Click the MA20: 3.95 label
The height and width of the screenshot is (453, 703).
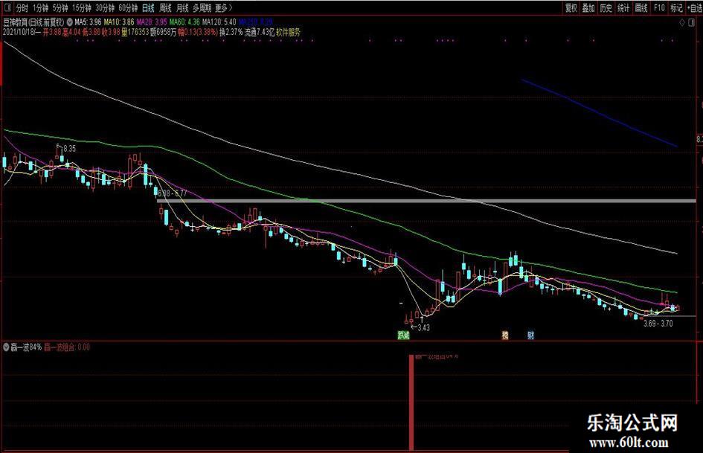click(152, 22)
